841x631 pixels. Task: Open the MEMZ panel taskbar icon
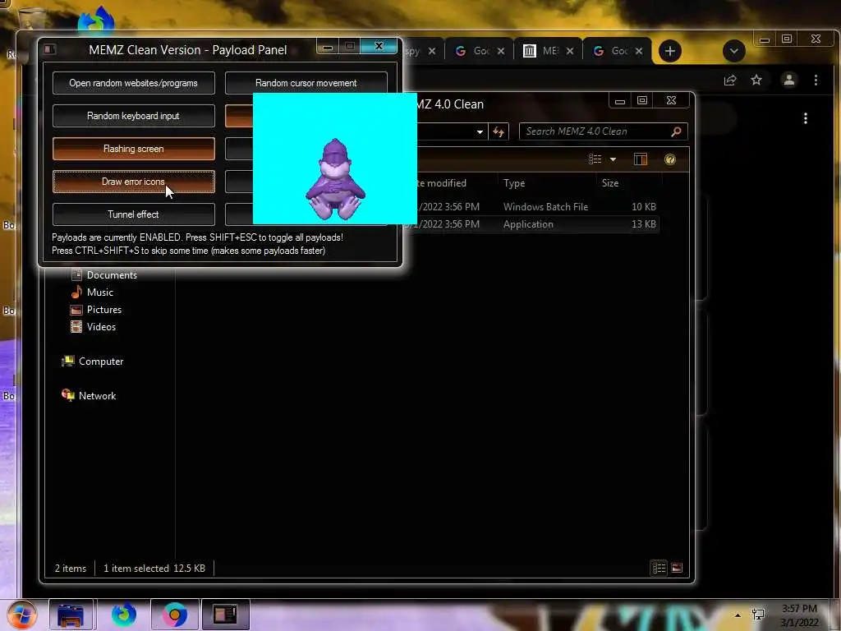(225, 615)
